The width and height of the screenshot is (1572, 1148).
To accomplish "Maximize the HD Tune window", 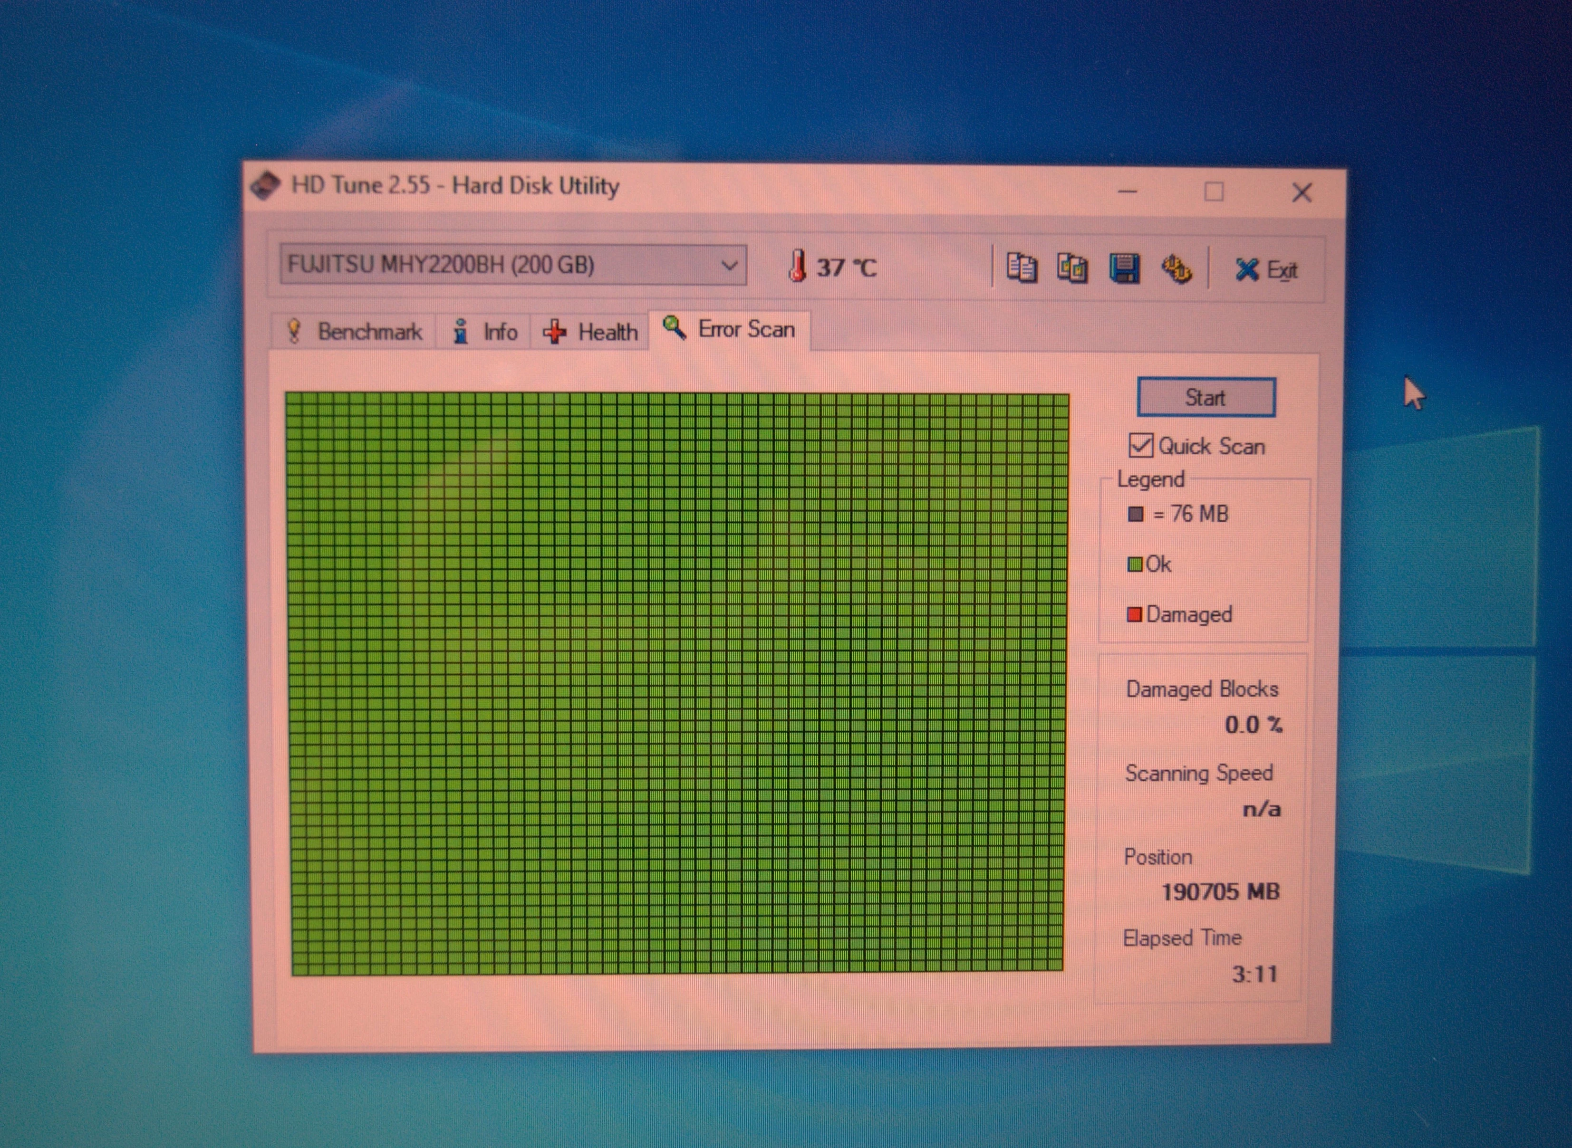I will 1214,192.
